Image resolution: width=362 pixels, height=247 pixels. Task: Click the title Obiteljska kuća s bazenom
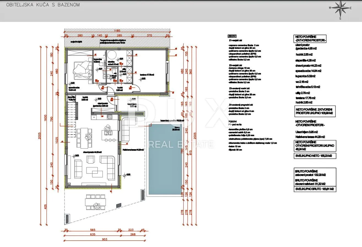click(43, 5)
